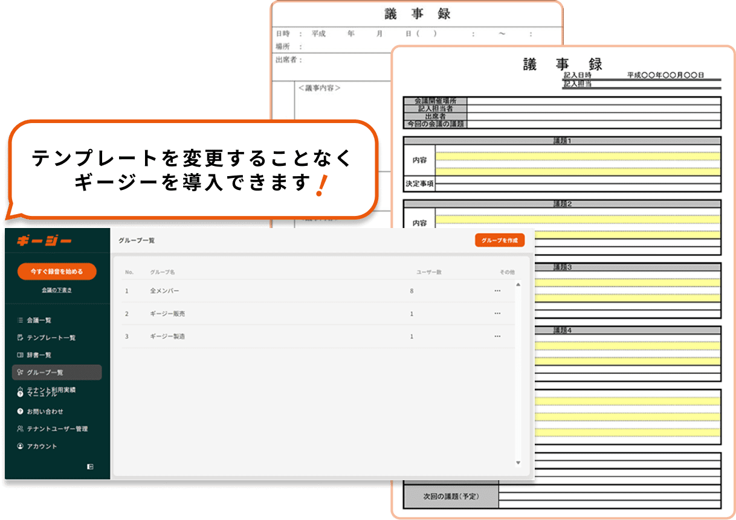Open the テンプレート一覧 menu item
This screenshot has height=520, width=736.
[51, 338]
